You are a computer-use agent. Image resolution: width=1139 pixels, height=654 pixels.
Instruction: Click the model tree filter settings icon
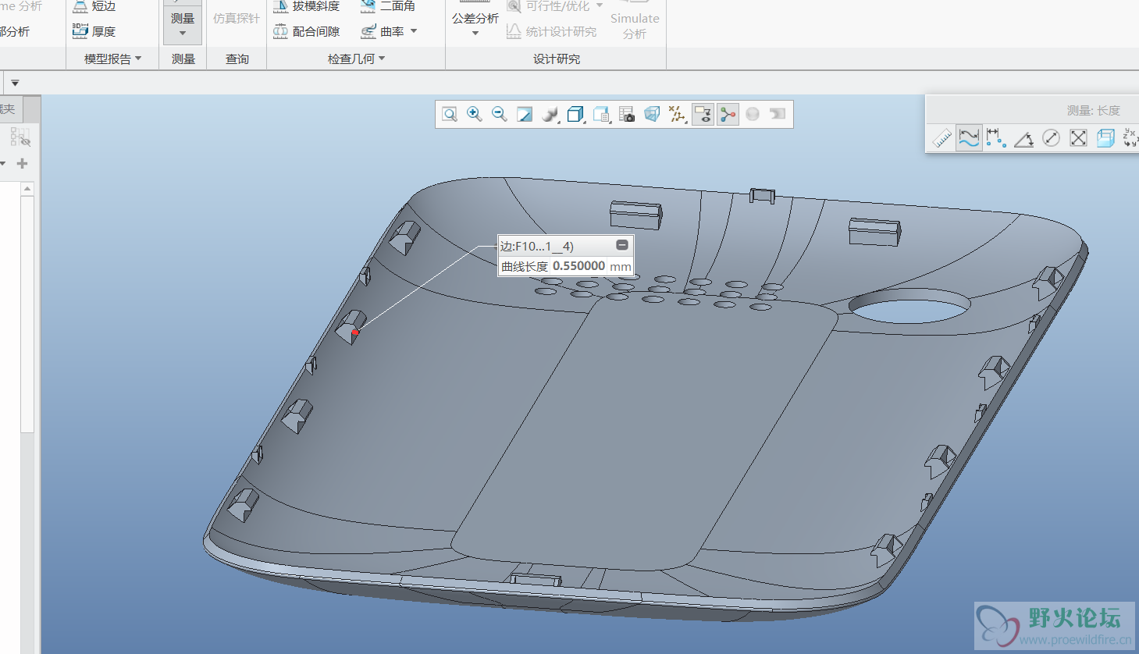pyautogui.click(x=20, y=137)
